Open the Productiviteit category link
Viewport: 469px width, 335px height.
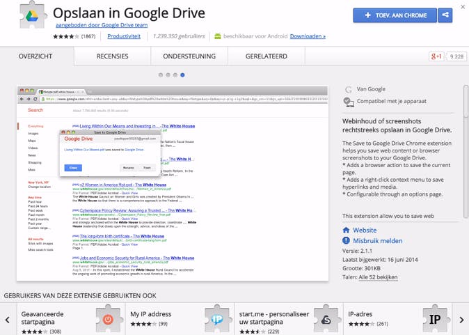124,36
